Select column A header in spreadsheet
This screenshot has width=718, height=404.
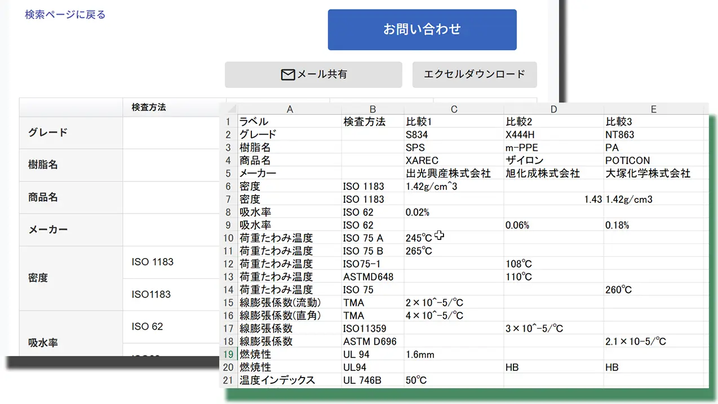pyautogui.click(x=290, y=109)
